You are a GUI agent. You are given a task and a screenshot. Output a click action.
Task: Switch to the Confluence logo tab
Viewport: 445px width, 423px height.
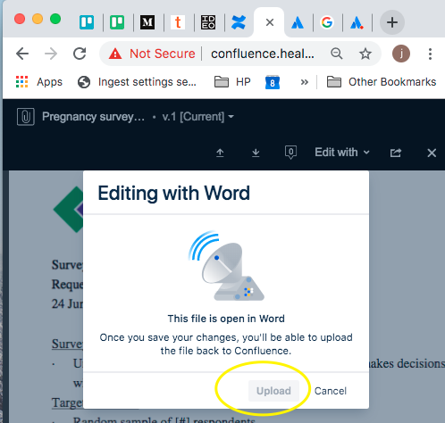pyautogui.click(x=239, y=22)
